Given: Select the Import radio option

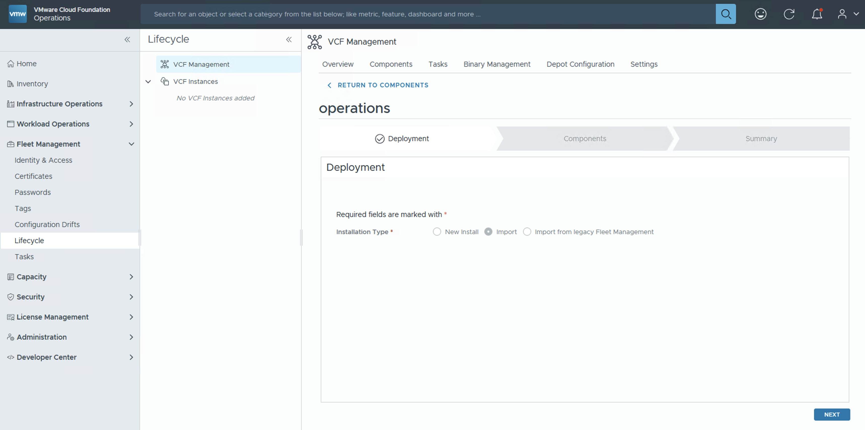Looking at the screenshot, I should 488,232.
